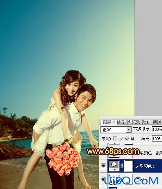Switch to the 路径 paths tab
The width and height of the screenshot is (162, 189).
121,122
